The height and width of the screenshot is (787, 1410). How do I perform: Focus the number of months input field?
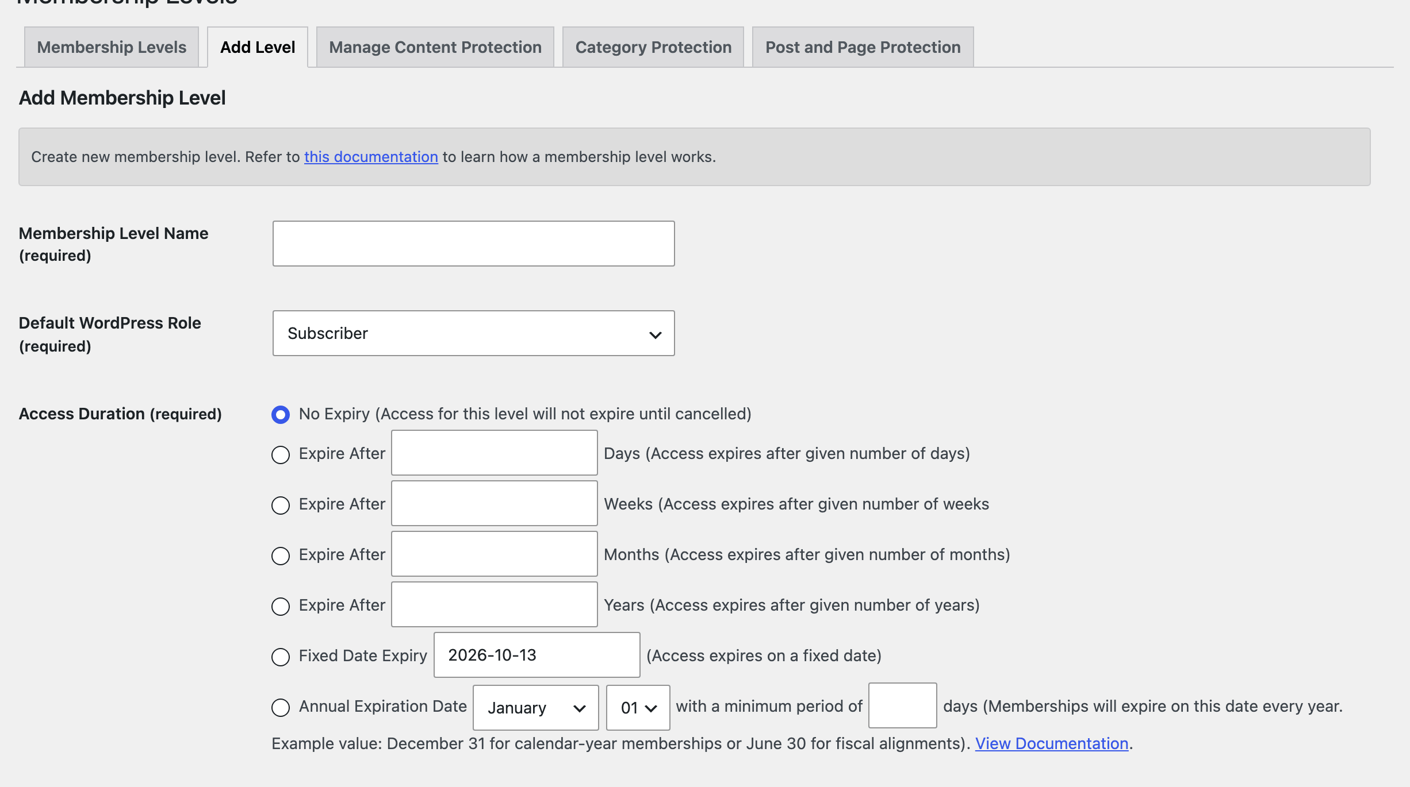click(495, 554)
